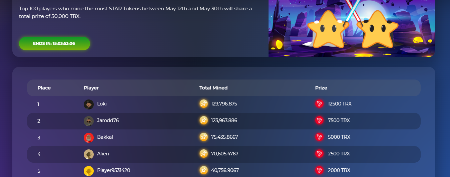Click the 5000 TRX prize text
450x177 pixels.
[x=339, y=137]
